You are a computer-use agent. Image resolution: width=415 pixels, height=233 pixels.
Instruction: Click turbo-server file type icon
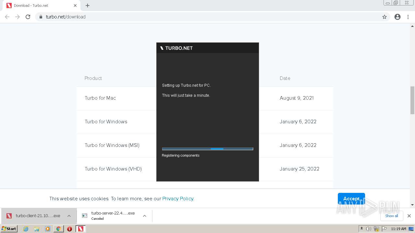click(85, 216)
